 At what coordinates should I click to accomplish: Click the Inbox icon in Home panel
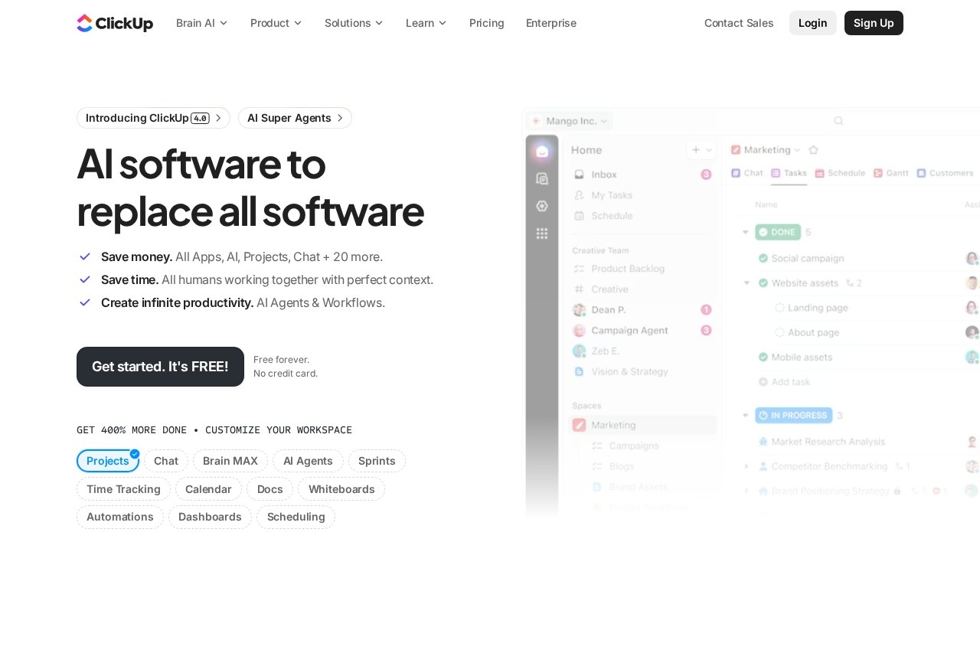580,175
